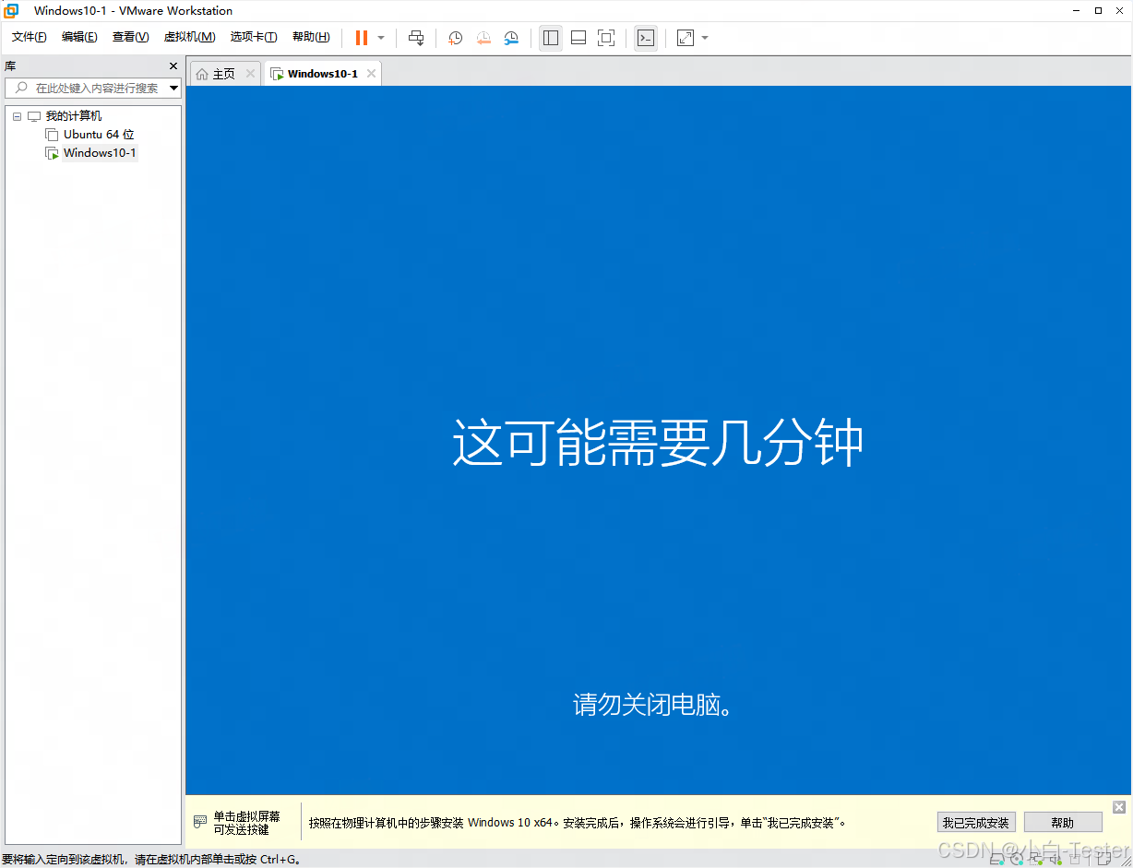1133x868 pixels.
Task: Close the Windows10-1 tab
Action: 371,74
